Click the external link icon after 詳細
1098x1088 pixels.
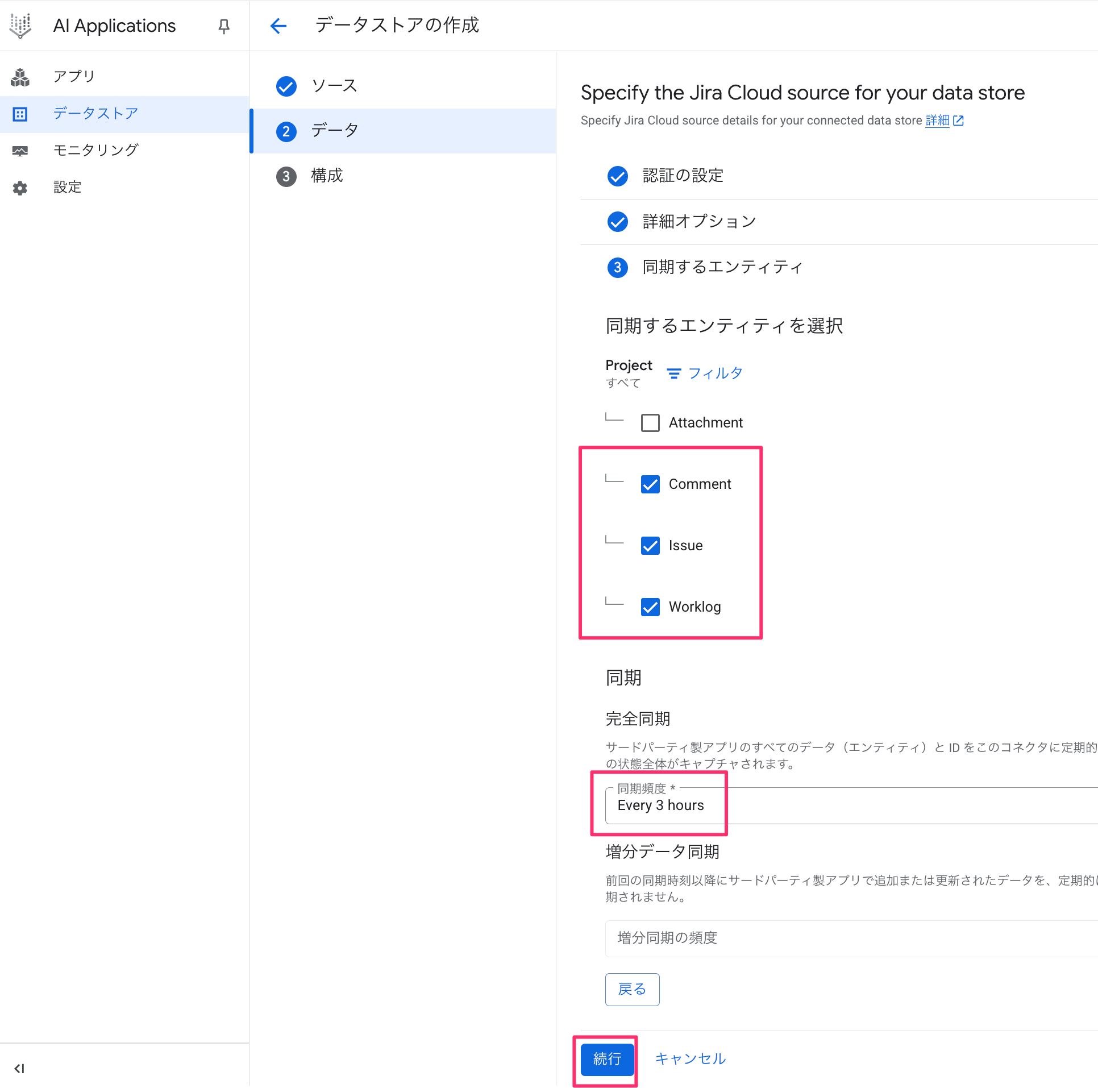tap(959, 121)
